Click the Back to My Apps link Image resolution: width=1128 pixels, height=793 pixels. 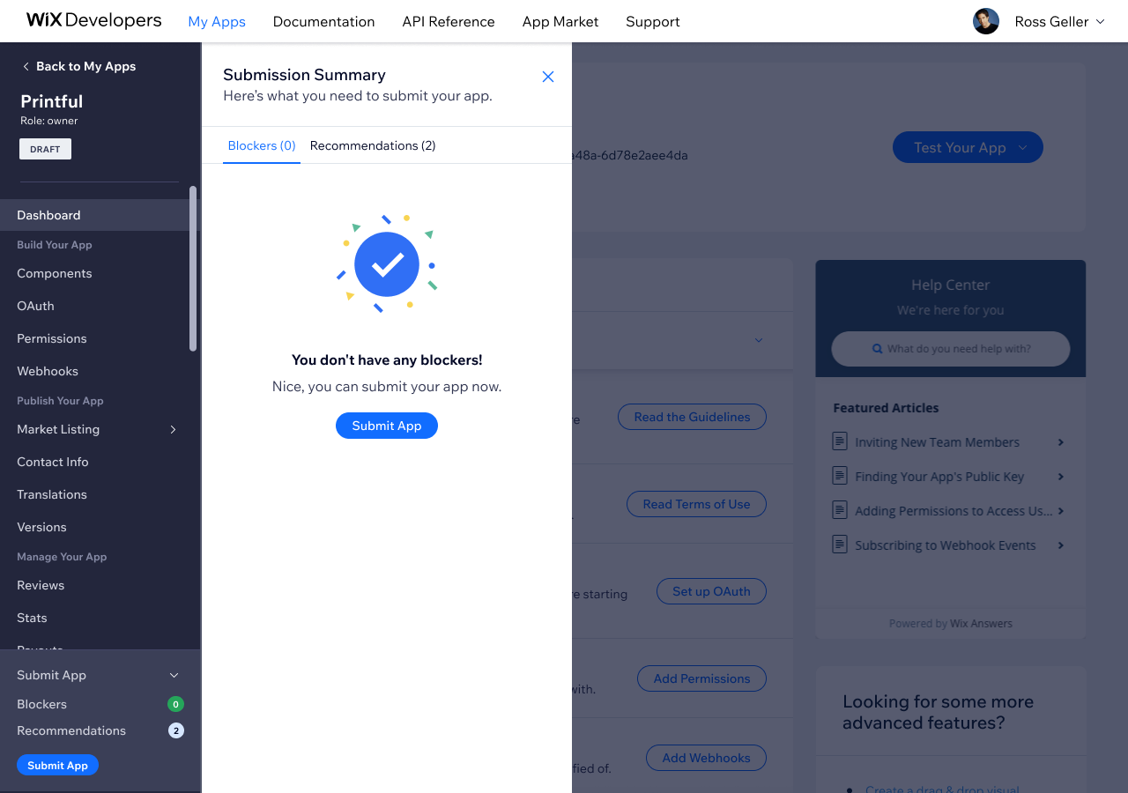(x=79, y=67)
